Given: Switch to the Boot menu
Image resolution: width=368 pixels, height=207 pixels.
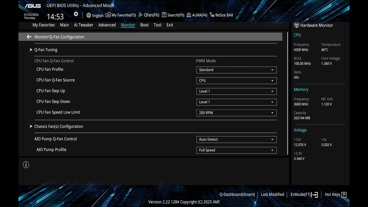Looking at the screenshot, I should point(144,25).
